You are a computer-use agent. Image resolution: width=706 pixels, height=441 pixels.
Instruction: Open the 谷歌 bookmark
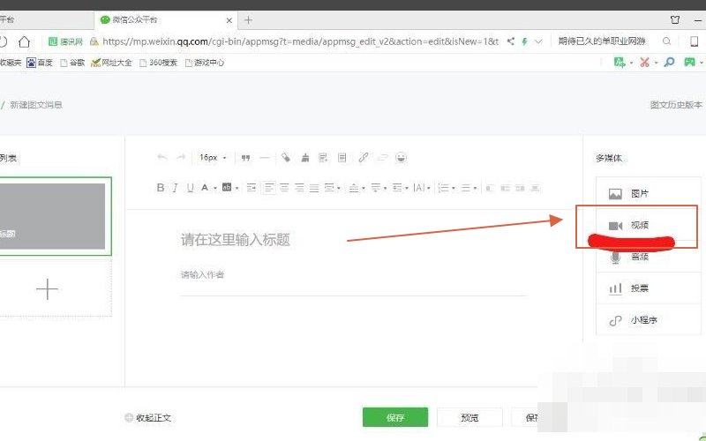[x=72, y=63]
